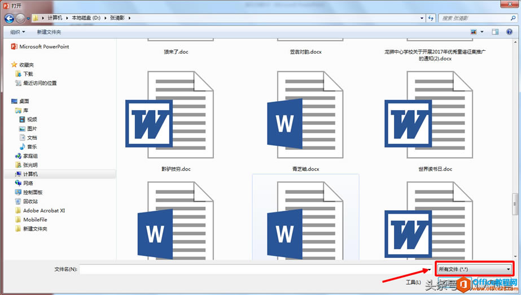The image size is (521, 295).
Task: Open the 文档 library
Action: click(x=28, y=137)
